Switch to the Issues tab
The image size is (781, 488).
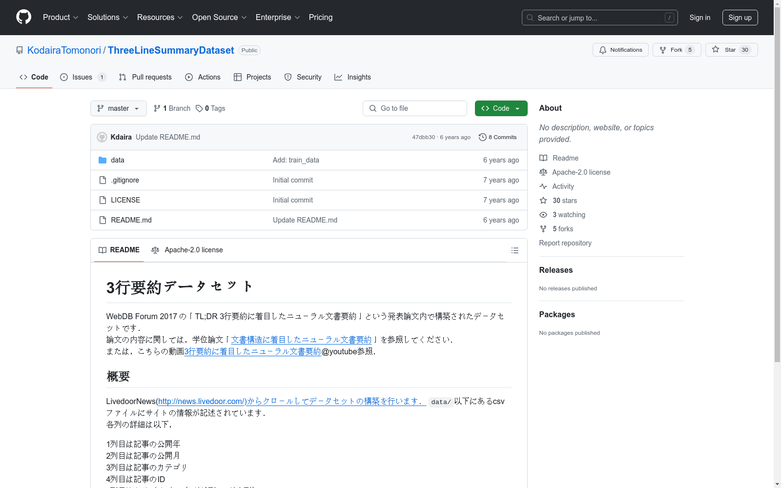(83, 77)
